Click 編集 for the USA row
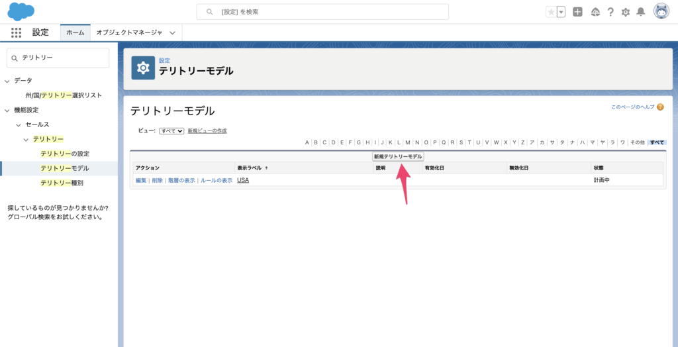Image resolution: width=678 pixels, height=347 pixels. 141,180
